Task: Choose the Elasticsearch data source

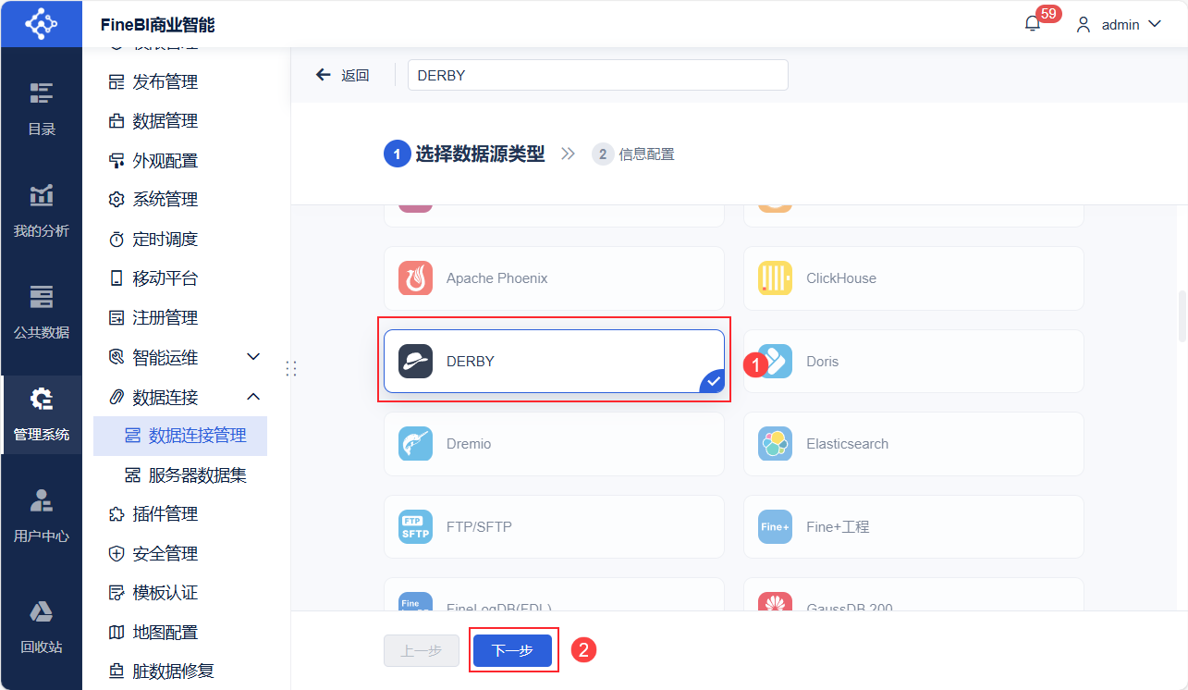Action: (x=913, y=444)
